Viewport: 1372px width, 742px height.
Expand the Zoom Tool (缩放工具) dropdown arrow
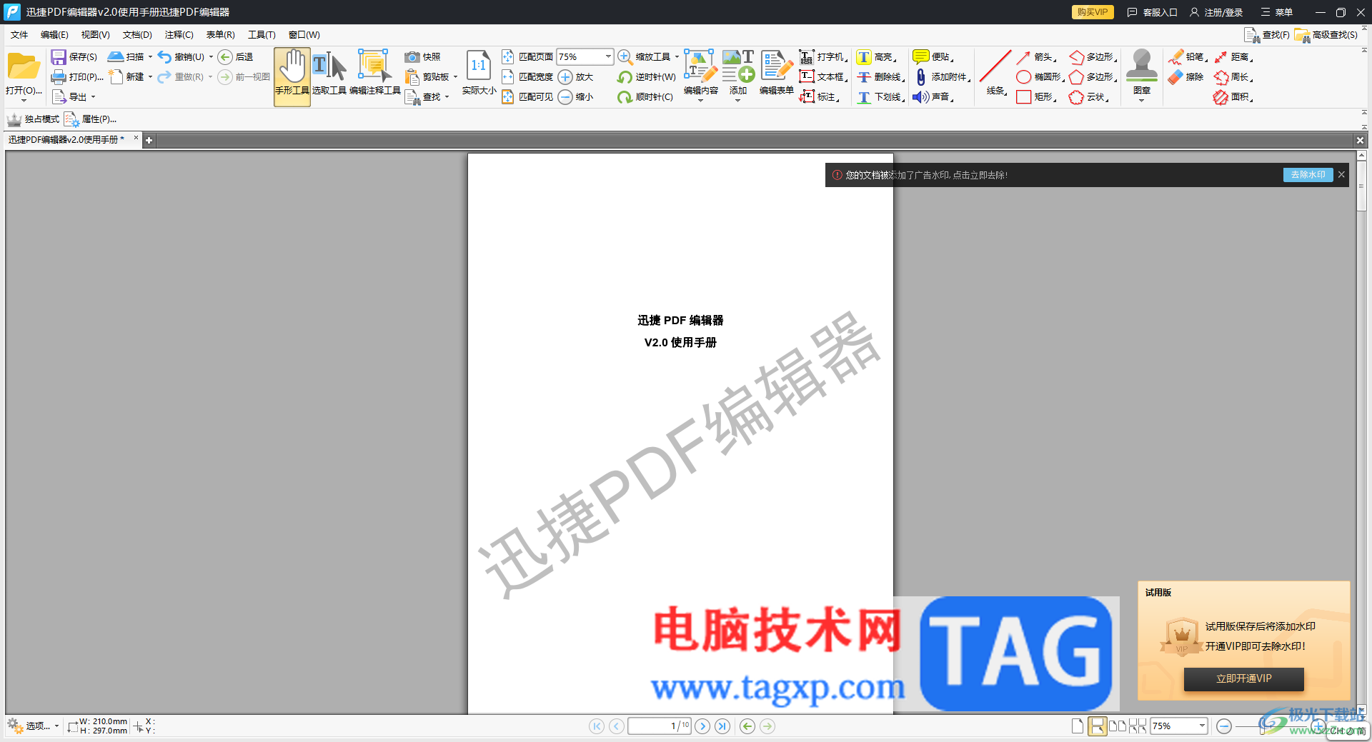(677, 56)
